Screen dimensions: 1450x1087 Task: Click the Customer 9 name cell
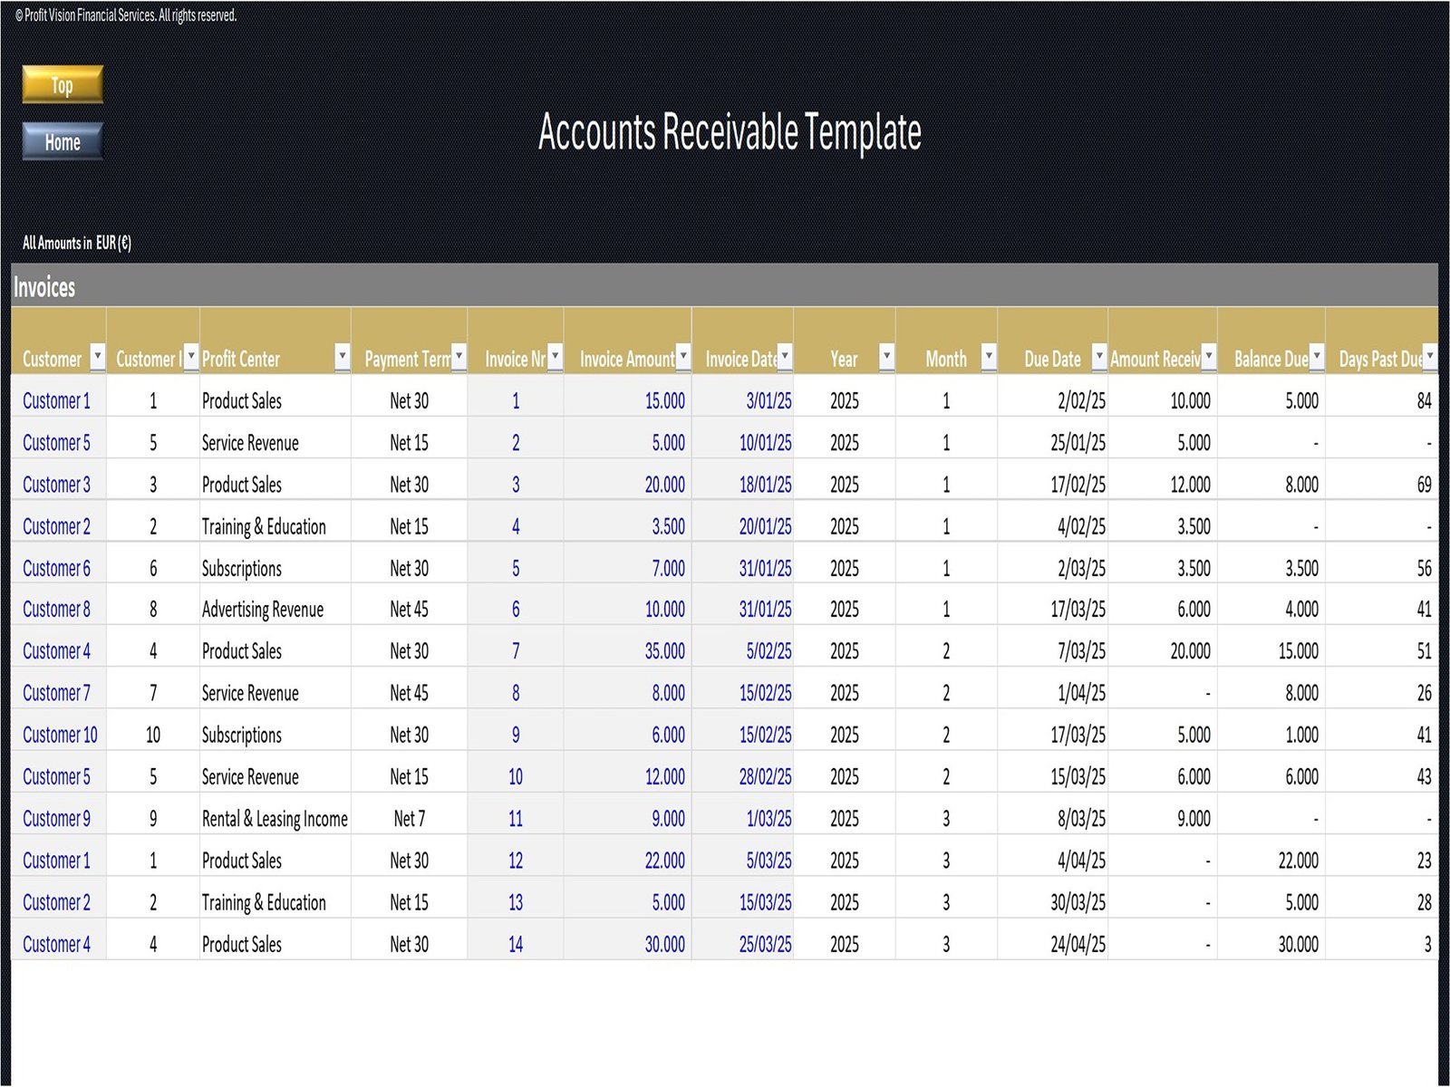[x=56, y=819]
